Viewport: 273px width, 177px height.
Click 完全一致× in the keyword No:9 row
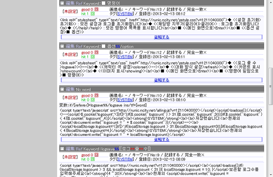[x=195, y=155]
